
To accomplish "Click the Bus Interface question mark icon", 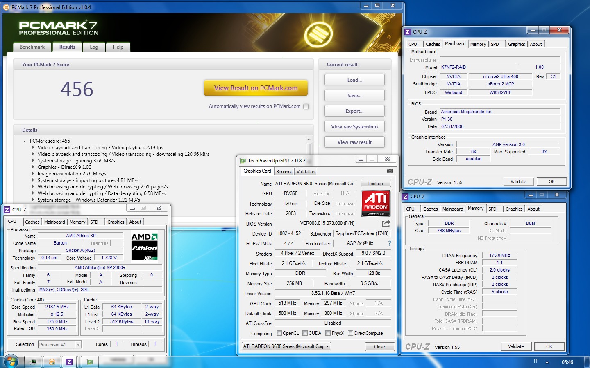I will (x=390, y=243).
